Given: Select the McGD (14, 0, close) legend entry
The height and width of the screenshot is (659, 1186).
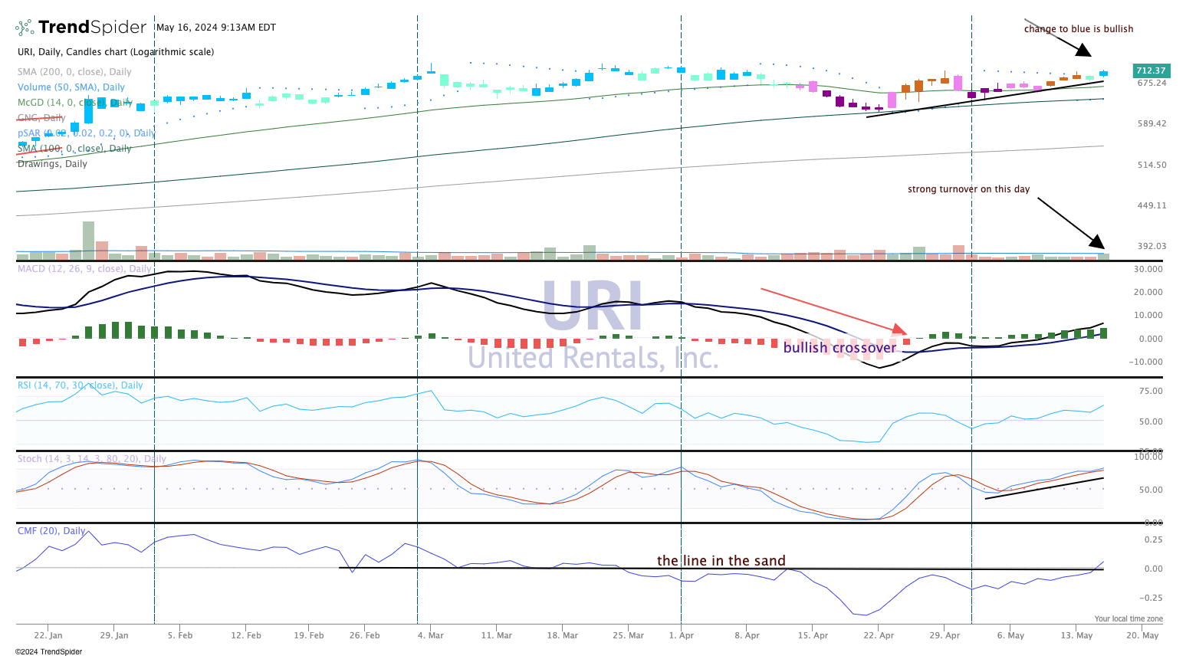Looking at the screenshot, I should coord(75,103).
